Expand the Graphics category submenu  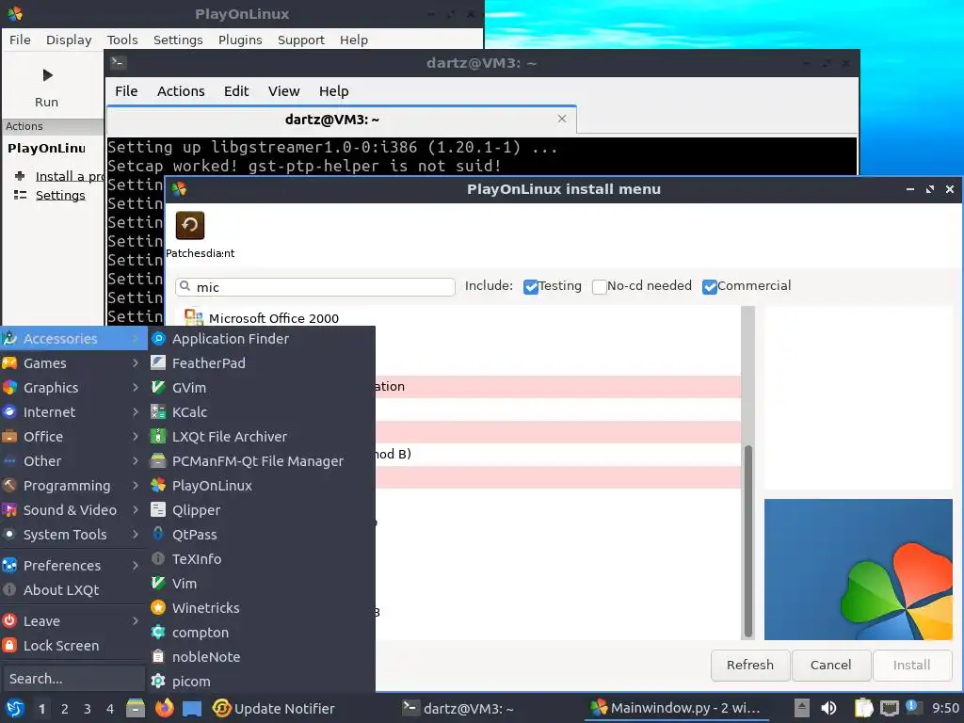click(x=72, y=388)
